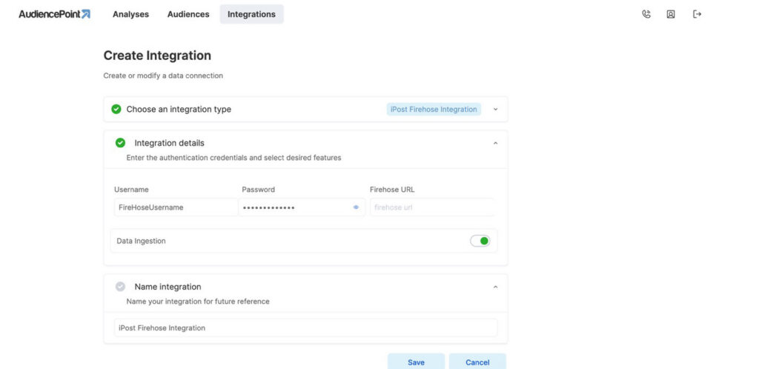Viewport: 759px width, 369px height.
Task: Collapse the Name integration section
Action: tap(495, 287)
